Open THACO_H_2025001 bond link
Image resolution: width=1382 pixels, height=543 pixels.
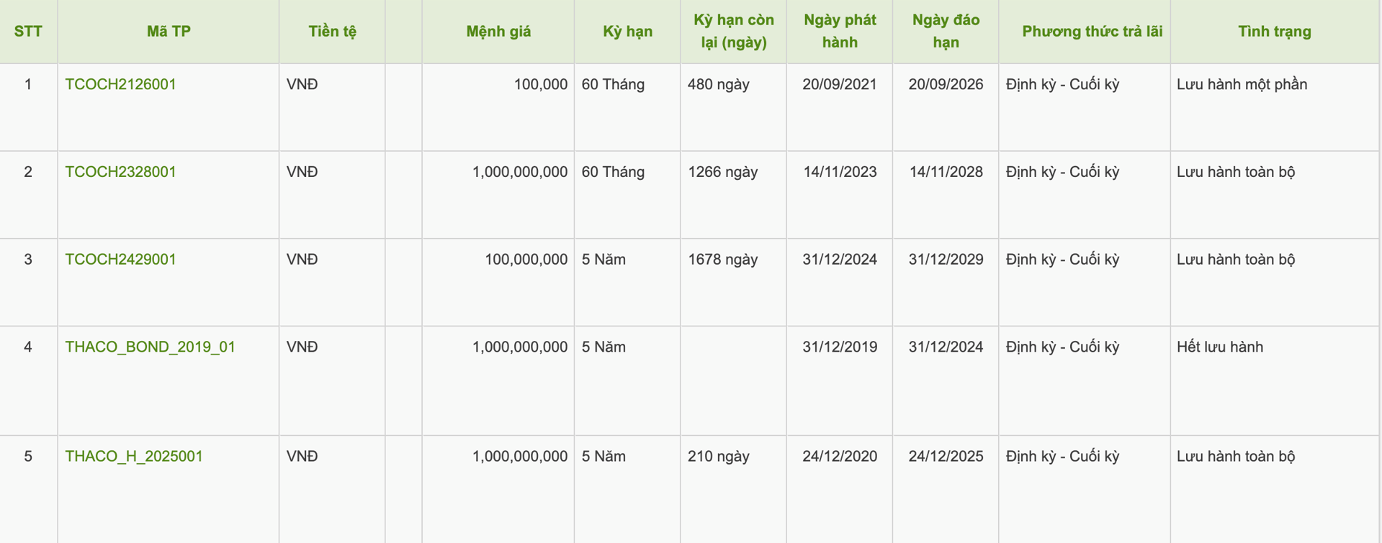tap(134, 457)
